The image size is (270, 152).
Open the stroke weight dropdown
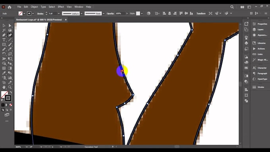(x=58, y=13)
